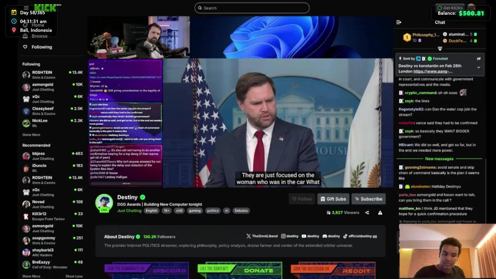
Task: Select the Just Chatting category link
Action: pos(129,211)
